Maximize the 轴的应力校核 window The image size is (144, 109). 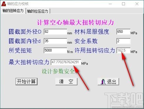pos(123,4)
